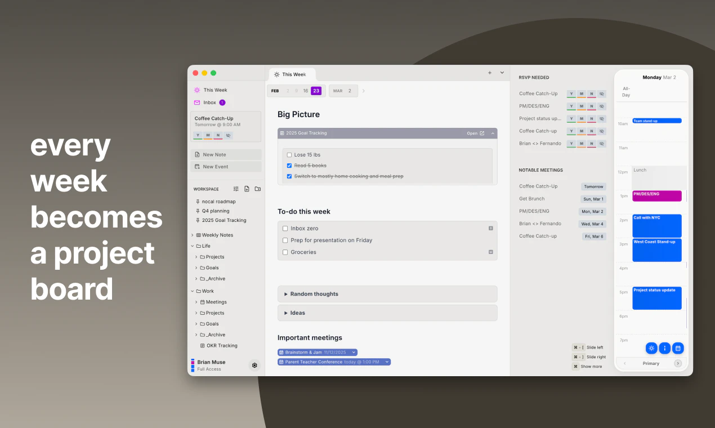Go to next weeks with arrow after MAR
Image resolution: width=715 pixels, height=428 pixels.
364,91
